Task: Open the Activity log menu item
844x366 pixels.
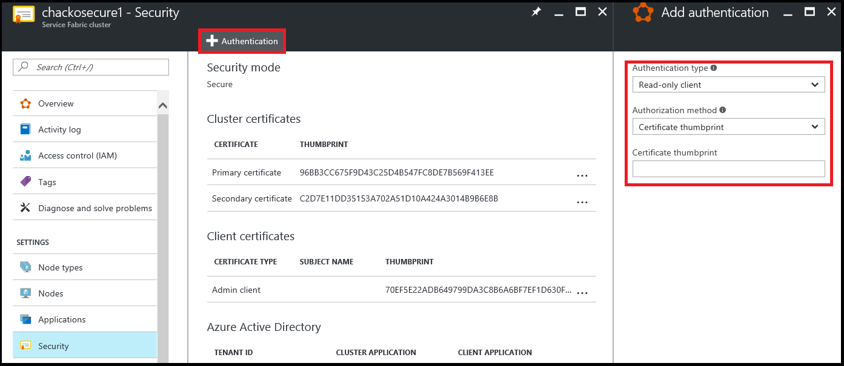Action: [x=85, y=129]
